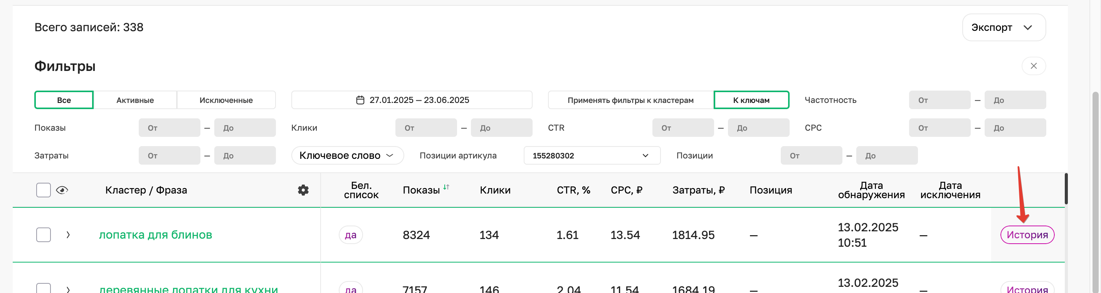Open the Экспорт dropdown
Image resolution: width=1101 pixels, height=293 pixels.
[x=1004, y=27]
